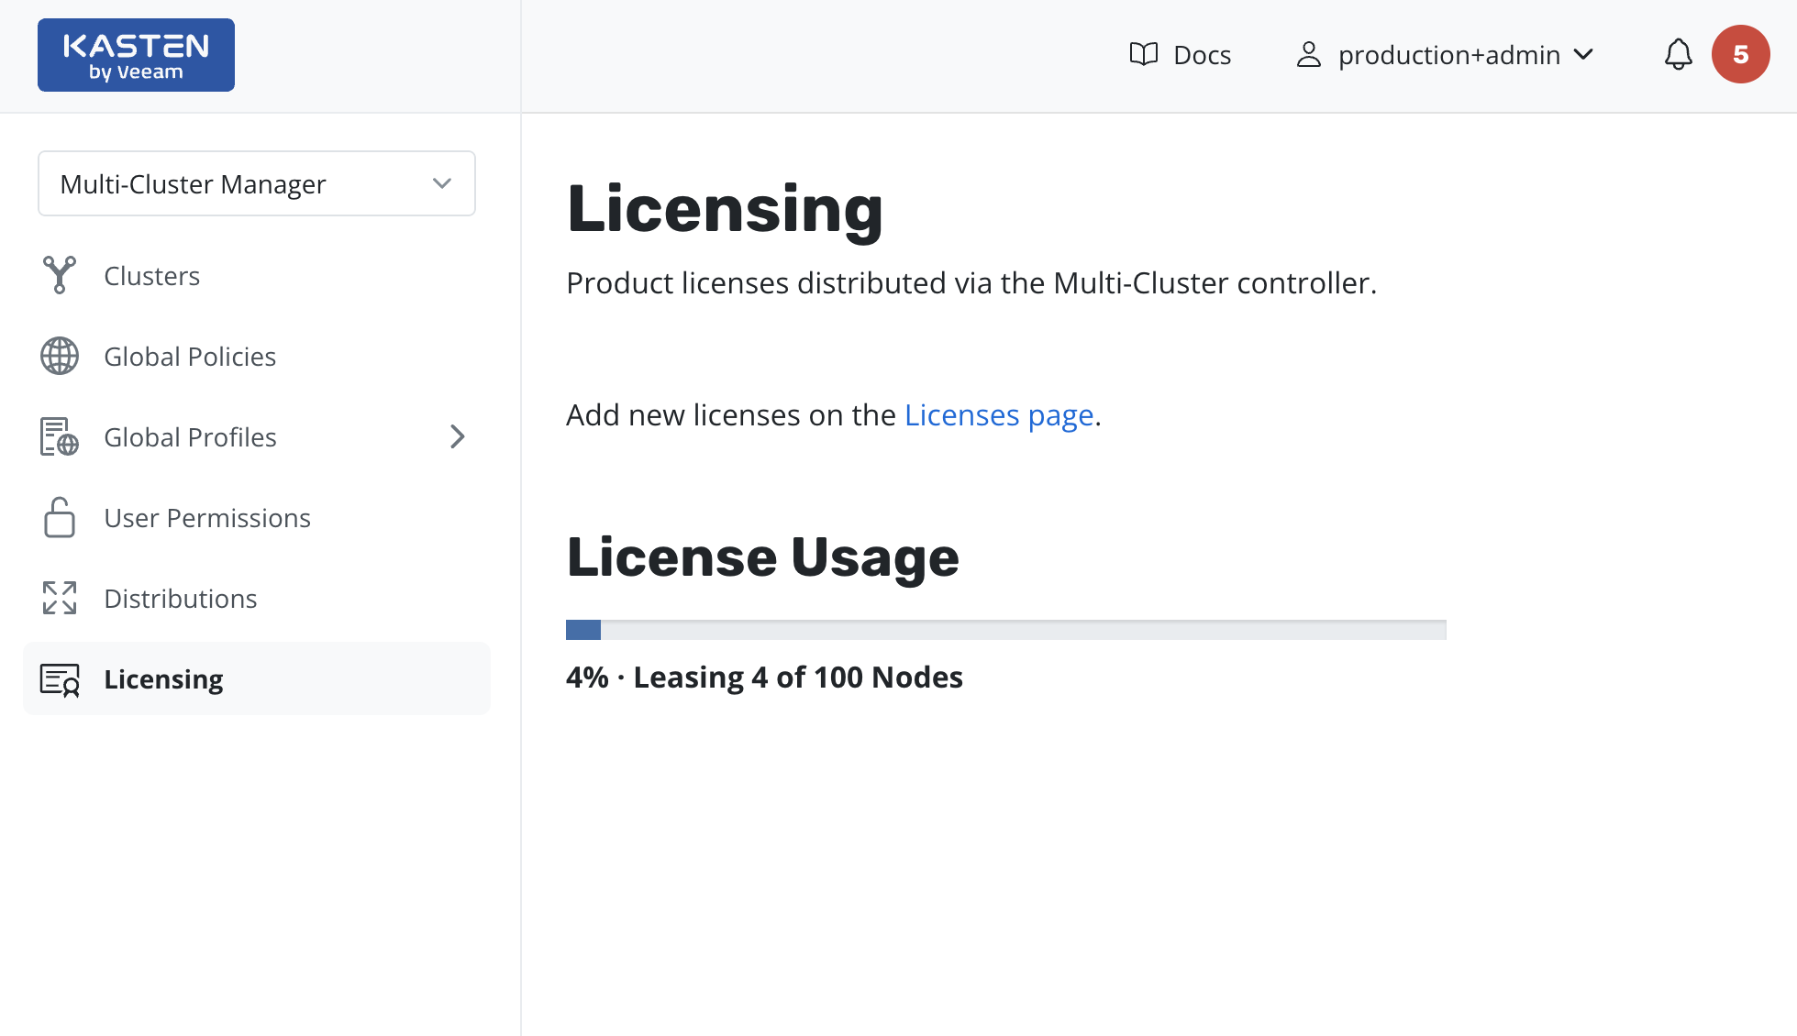1797x1036 pixels.
Task: Click the Licensing certificate icon
Action: coord(60,679)
